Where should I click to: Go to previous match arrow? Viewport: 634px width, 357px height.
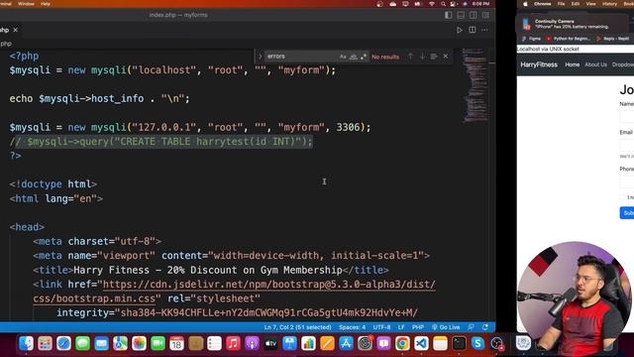point(410,57)
